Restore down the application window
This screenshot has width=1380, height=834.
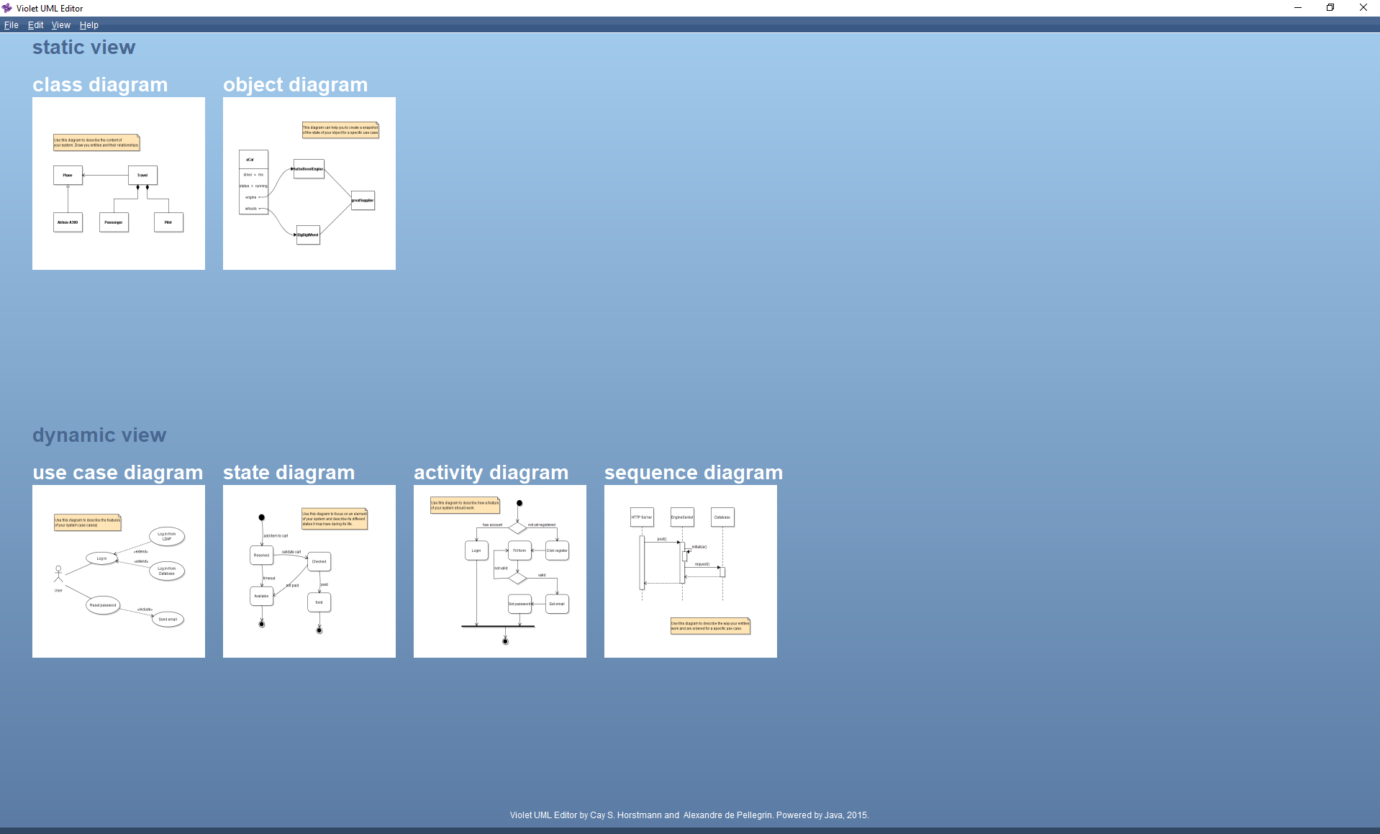(1330, 8)
